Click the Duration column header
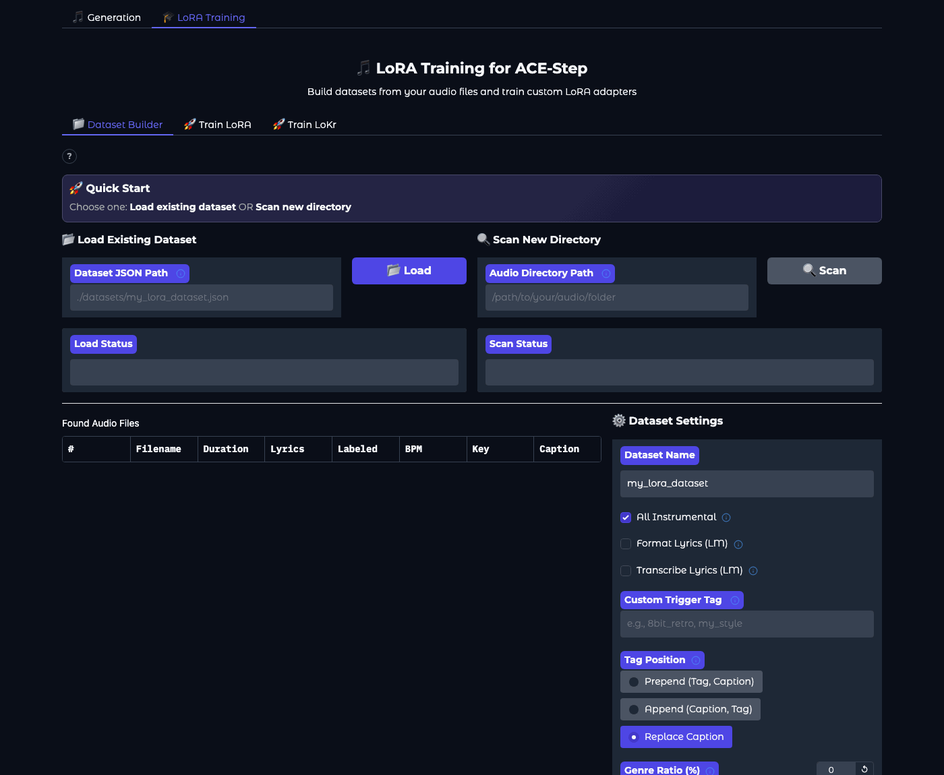Image resolution: width=944 pixels, height=775 pixels. tap(231, 449)
